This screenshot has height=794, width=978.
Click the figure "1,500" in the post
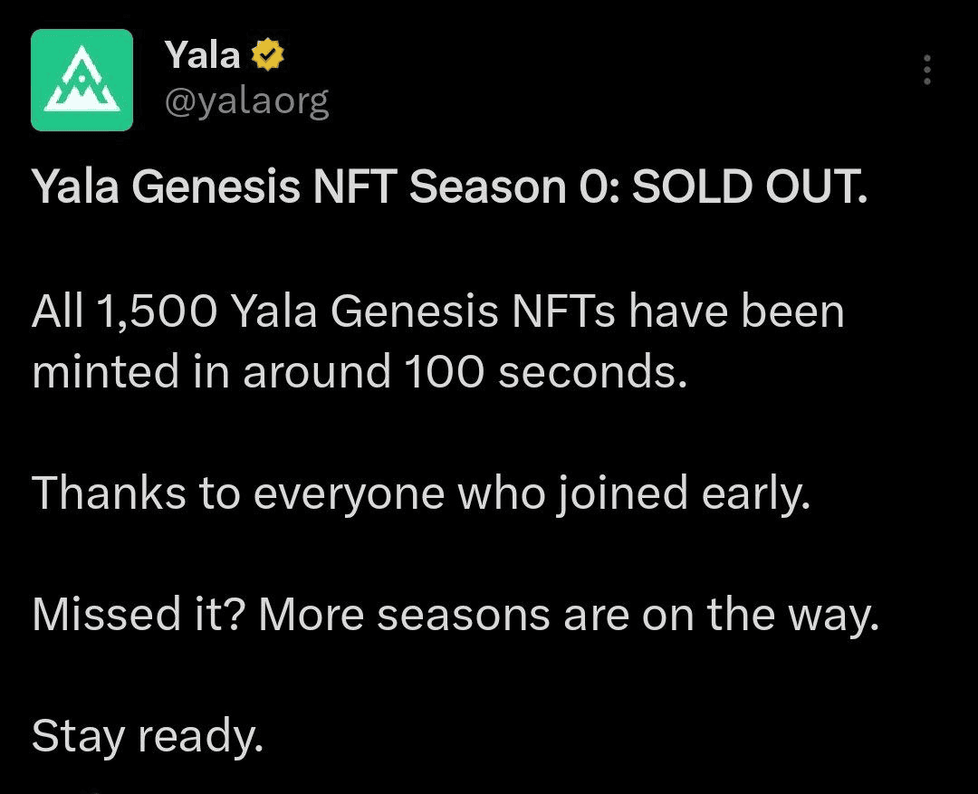(x=157, y=311)
